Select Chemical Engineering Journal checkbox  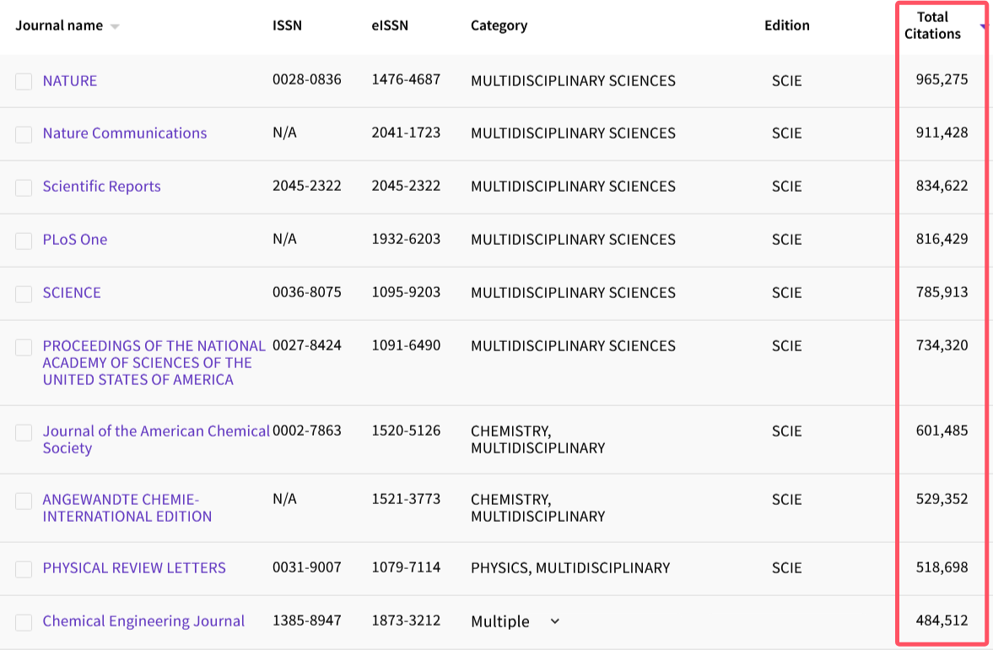24,622
